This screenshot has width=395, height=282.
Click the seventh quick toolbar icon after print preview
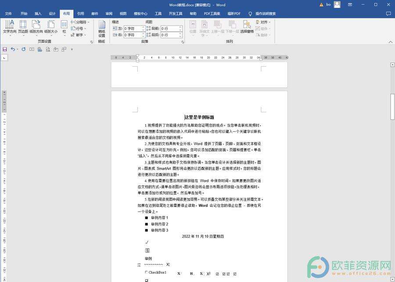(x=56, y=49)
